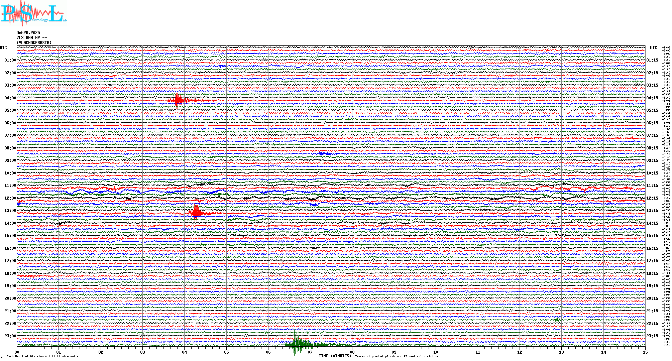Viewport: 672px width, 361px height.
Task: Select the 23:00 hour label on left
Action: pos(10,336)
